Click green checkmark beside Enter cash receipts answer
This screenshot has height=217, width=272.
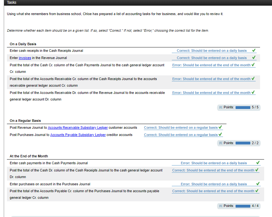[254, 50]
